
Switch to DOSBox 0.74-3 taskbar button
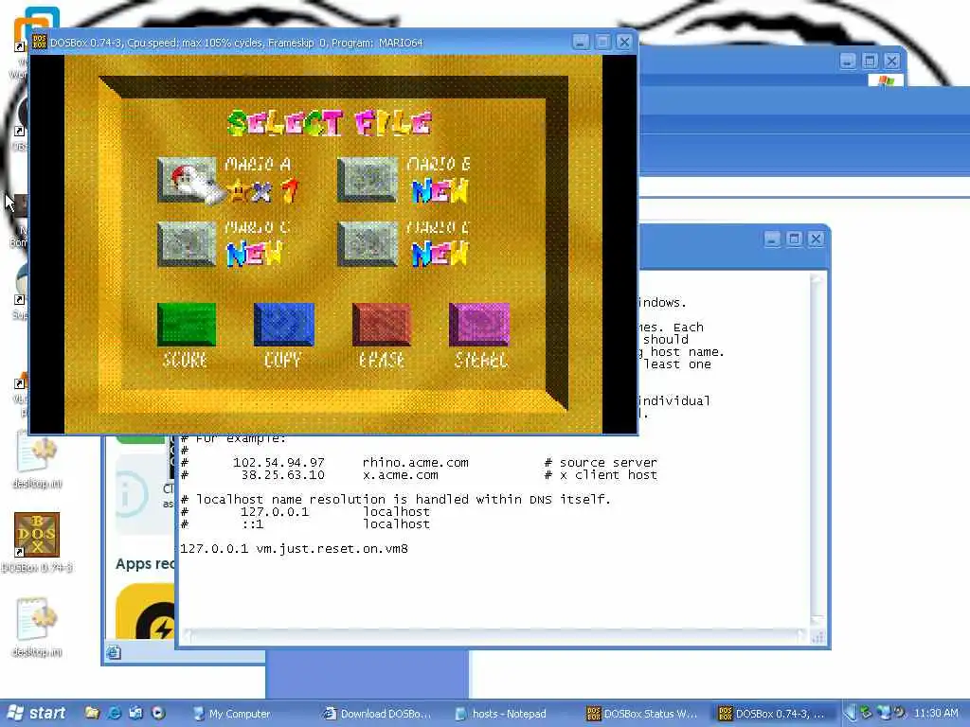pos(773,714)
